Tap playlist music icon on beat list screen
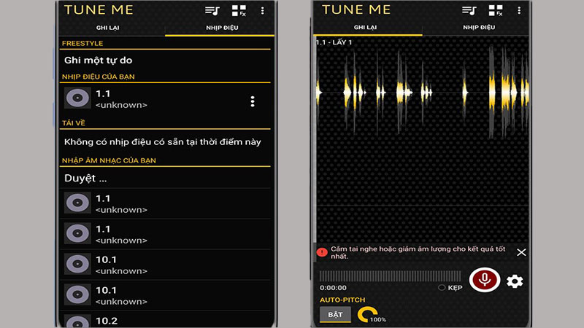The height and width of the screenshot is (328, 584). pos(212,10)
